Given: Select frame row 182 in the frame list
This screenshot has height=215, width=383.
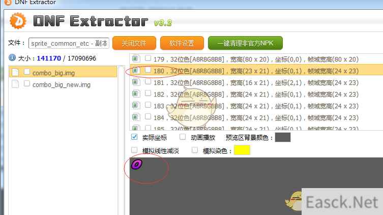Looking at the screenshot, I should click(x=256, y=94).
